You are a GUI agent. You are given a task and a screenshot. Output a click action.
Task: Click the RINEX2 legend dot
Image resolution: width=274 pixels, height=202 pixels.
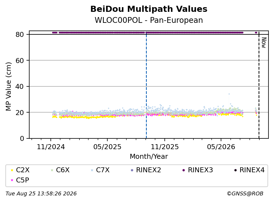[x=132, y=170]
